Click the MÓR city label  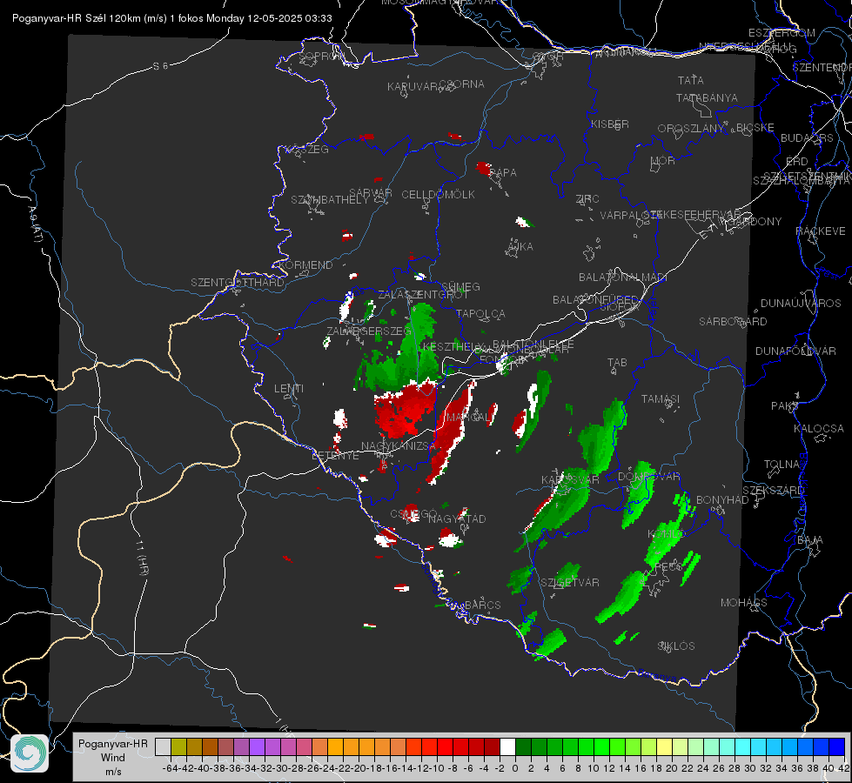[663, 160]
